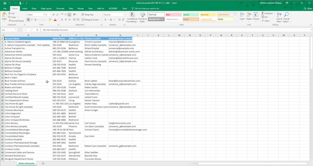
Task: Open the font size dropdown
Action: tap(50, 15)
